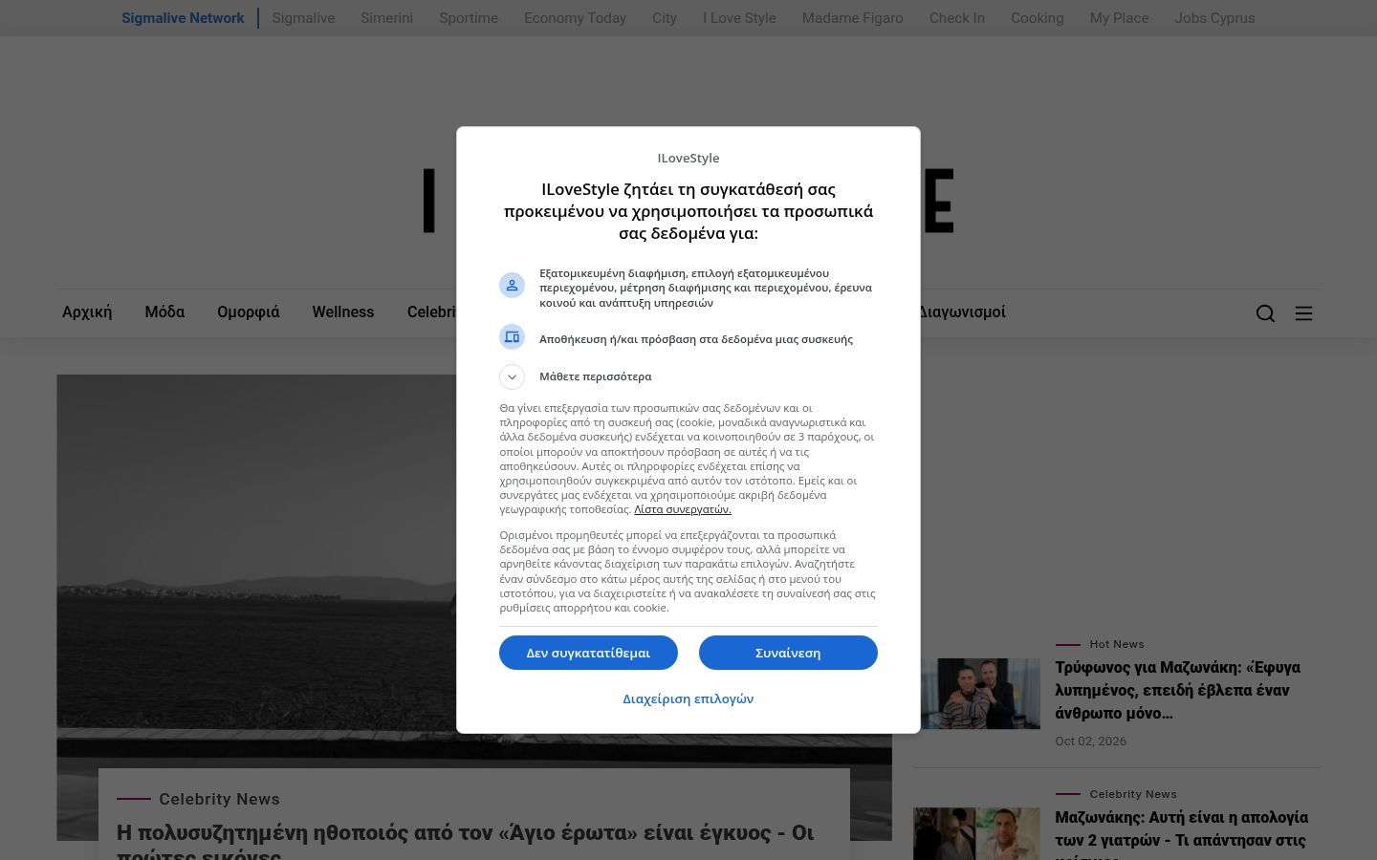Screen dimensions: 1377x860
Task: Click the Oct 02, 2026 date text
Action: (1091, 742)
